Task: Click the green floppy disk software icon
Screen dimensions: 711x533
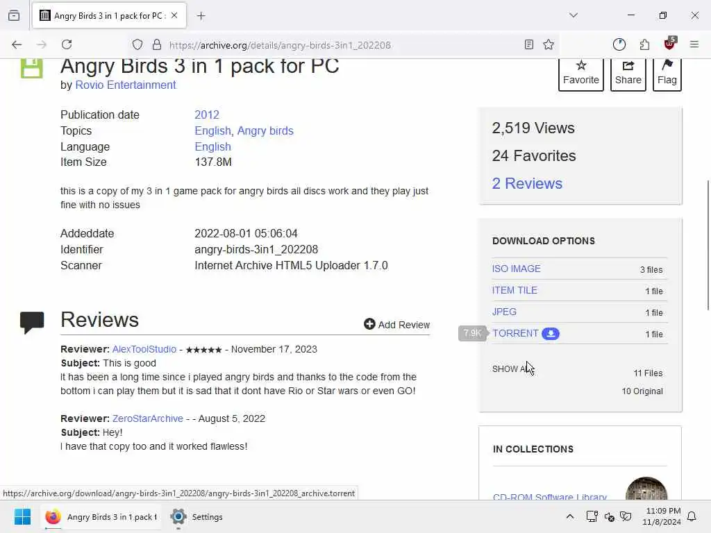Action: pyautogui.click(x=32, y=69)
